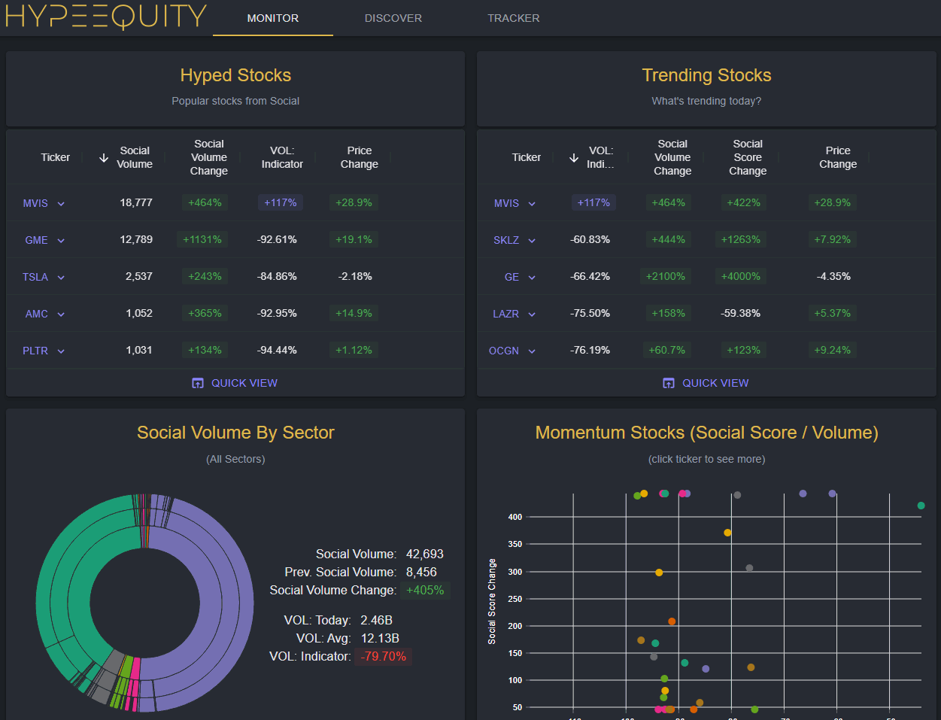Image resolution: width=941 pixels, height=720 pixels.
Task: Open the LAZR ticker link
Action: [x=505, y=314]
